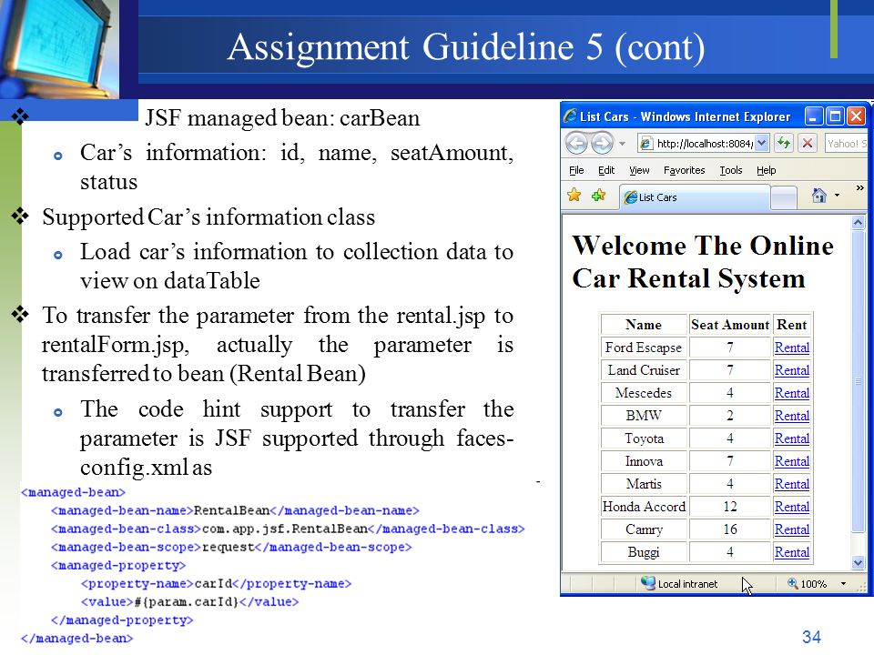Open the Home button dropdown arrow

click(x=838, y=196)
